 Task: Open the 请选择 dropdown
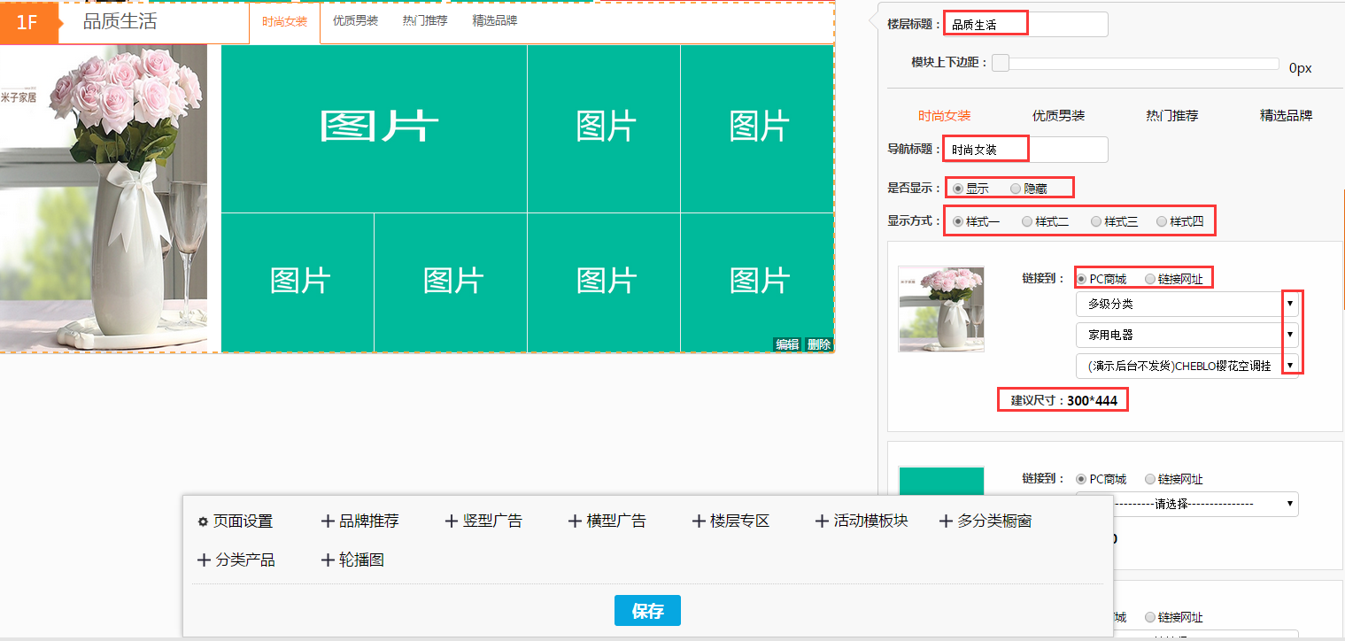coord(1187,504)
